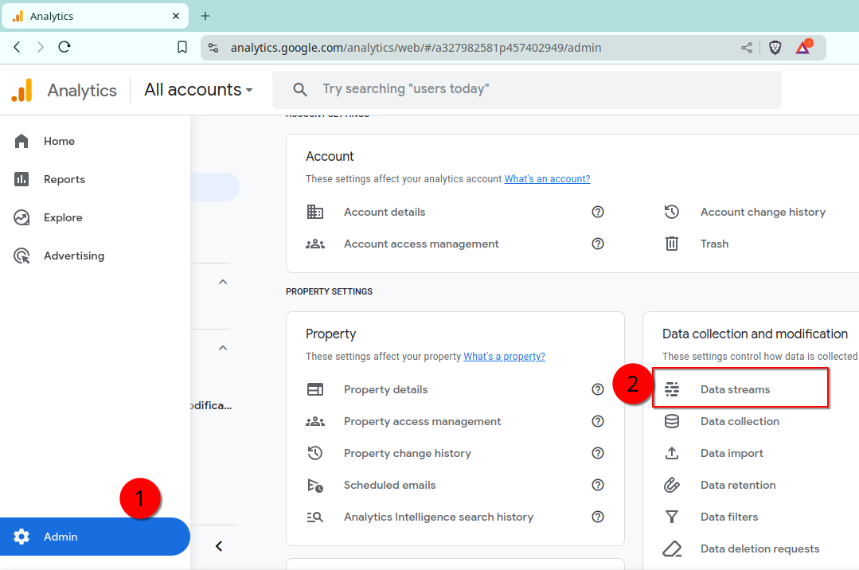The height and width of the screenshot is (570, 859).
Task: Click the Data streams icon
Action: [x=672, y=389]
